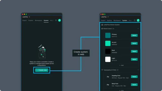Add a new brand color
Viewport: 162px width, 91px height.
(121, 65)
